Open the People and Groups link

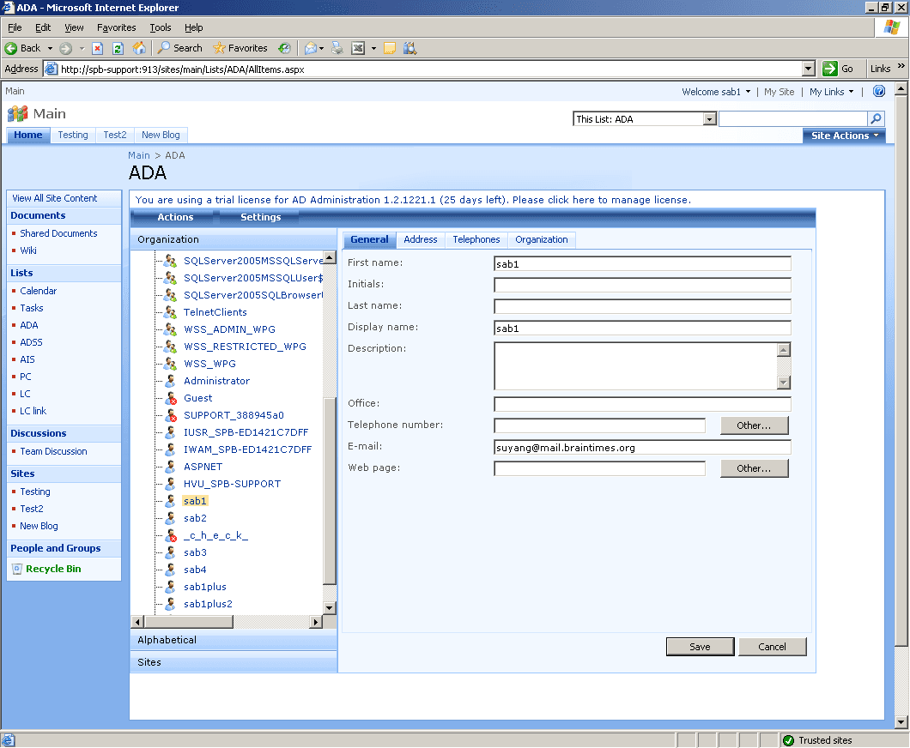tap(55, 548)
